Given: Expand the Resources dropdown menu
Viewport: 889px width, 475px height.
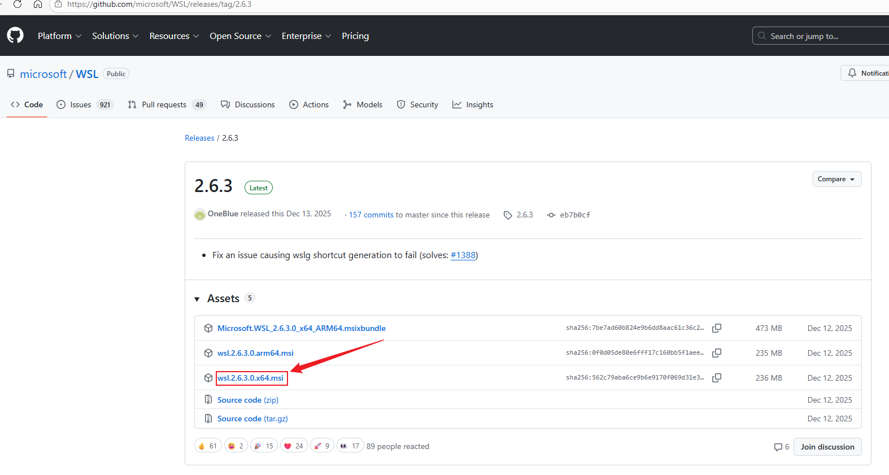Looking at the screenshot, I should click(174, 36).
